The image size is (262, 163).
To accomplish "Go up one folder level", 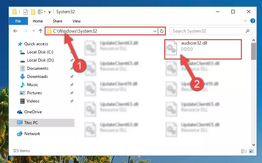I will [x=41, y=31].
